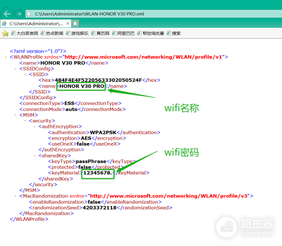Collapse the MacRandomization node
Viewport: 282px width, 246px height.
[x=16, y=196]
